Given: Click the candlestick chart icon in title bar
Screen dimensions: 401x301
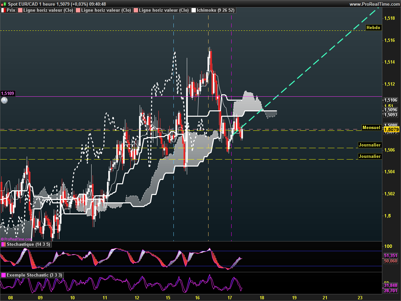Looking at the screenshot, I should (3, 4).
